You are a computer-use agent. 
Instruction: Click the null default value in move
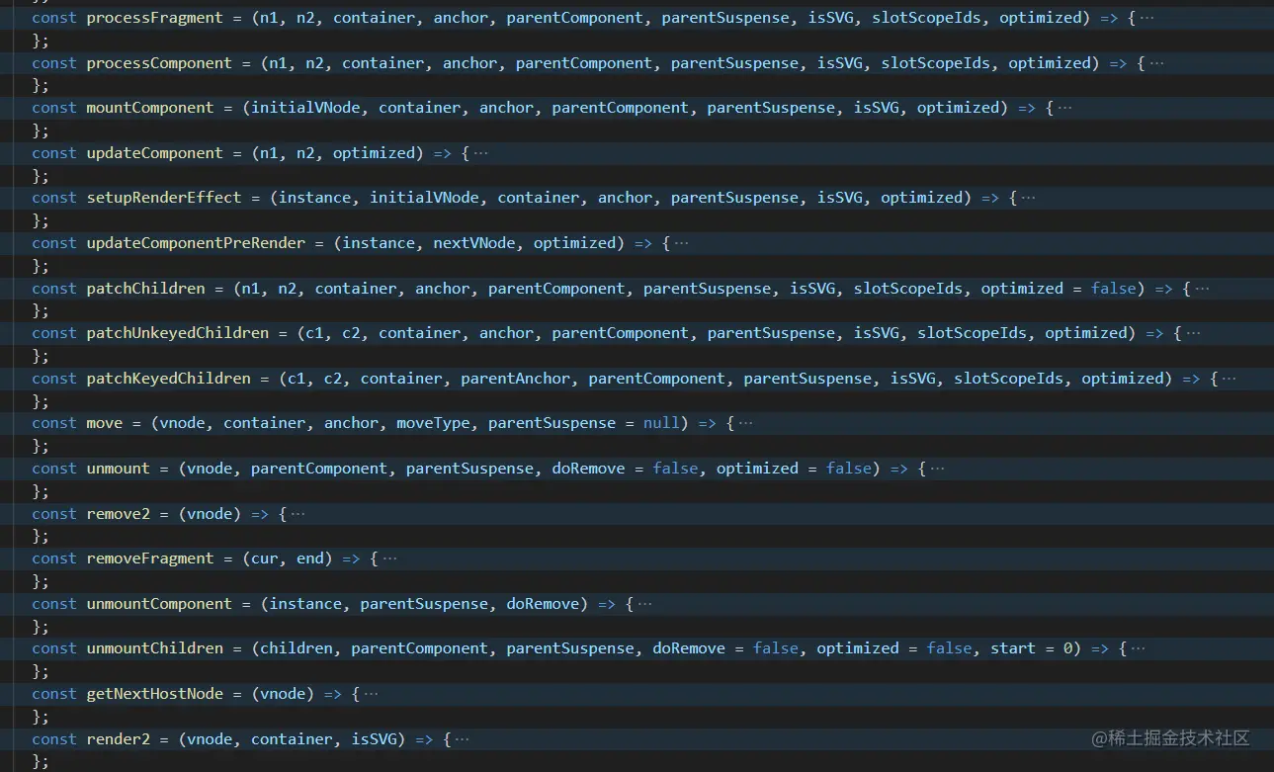pos(662,423)
